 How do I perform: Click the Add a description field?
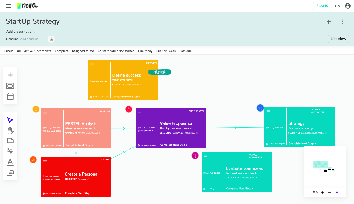click(x=21, y=32)
